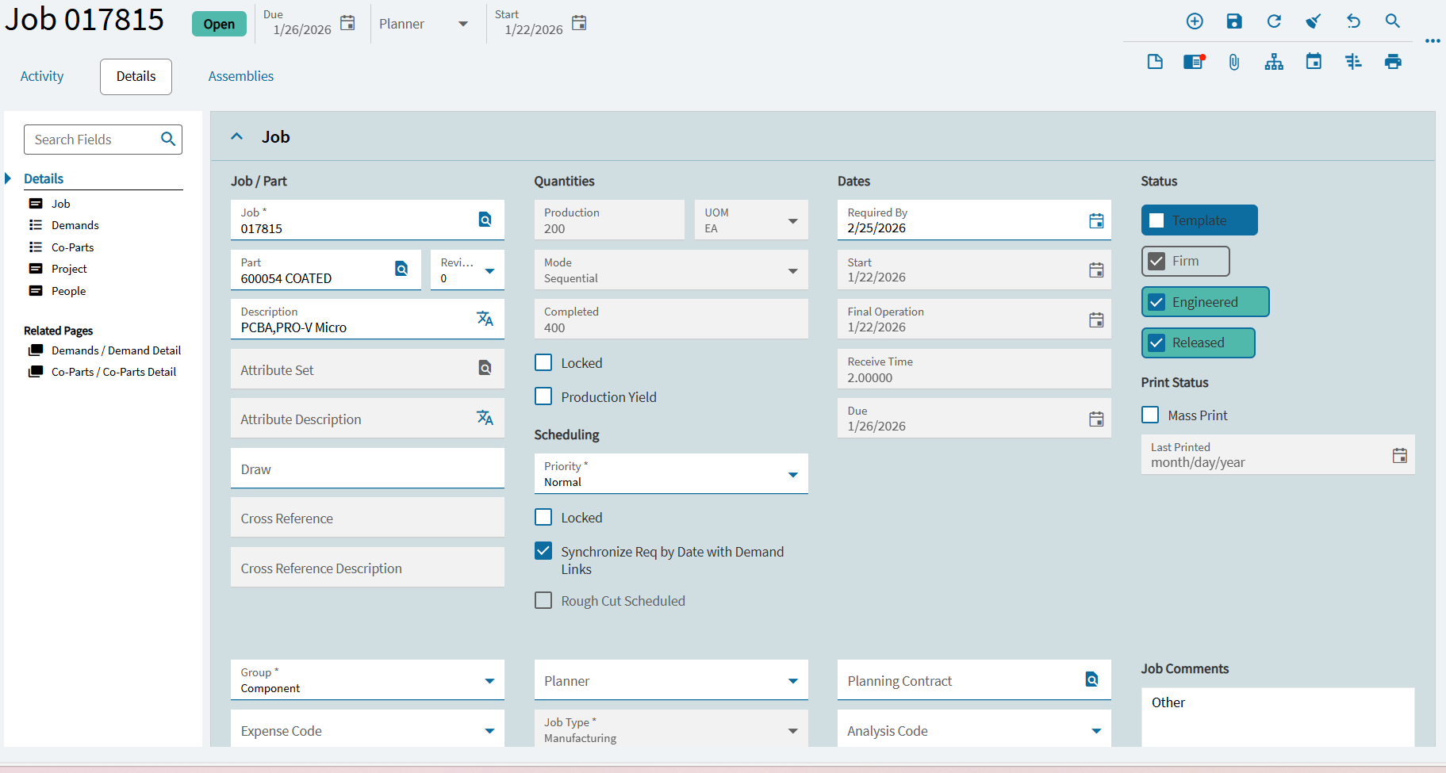Switch to the Assemblies tab
This screenshot has width=1446, height=773.
click(x=240, y=76)
